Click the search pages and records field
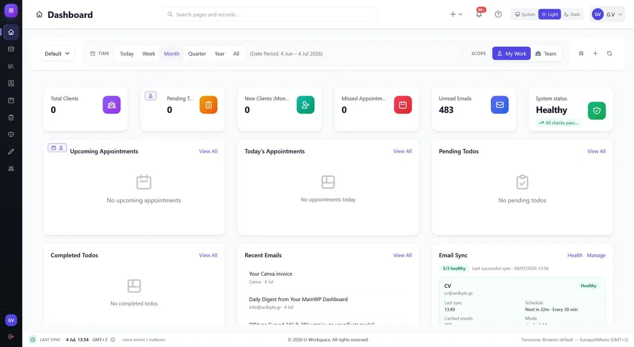This screenshot has height=347, width=634. (269, 14)
